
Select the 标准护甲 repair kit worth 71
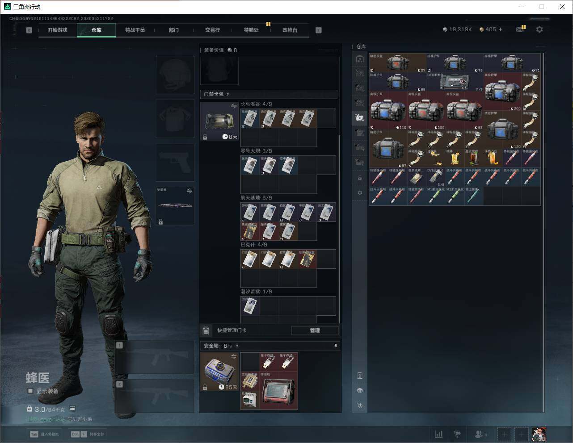click(x=512, y=63)
